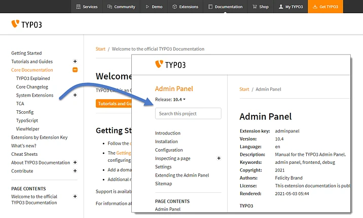
Task: Expand the System Extensions subtree
Action: tap(75, 95)
